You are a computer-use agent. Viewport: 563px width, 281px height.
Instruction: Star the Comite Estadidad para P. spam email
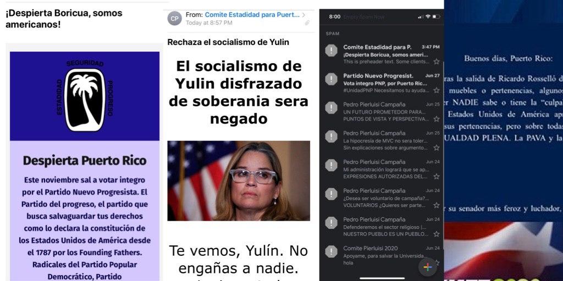436,61
